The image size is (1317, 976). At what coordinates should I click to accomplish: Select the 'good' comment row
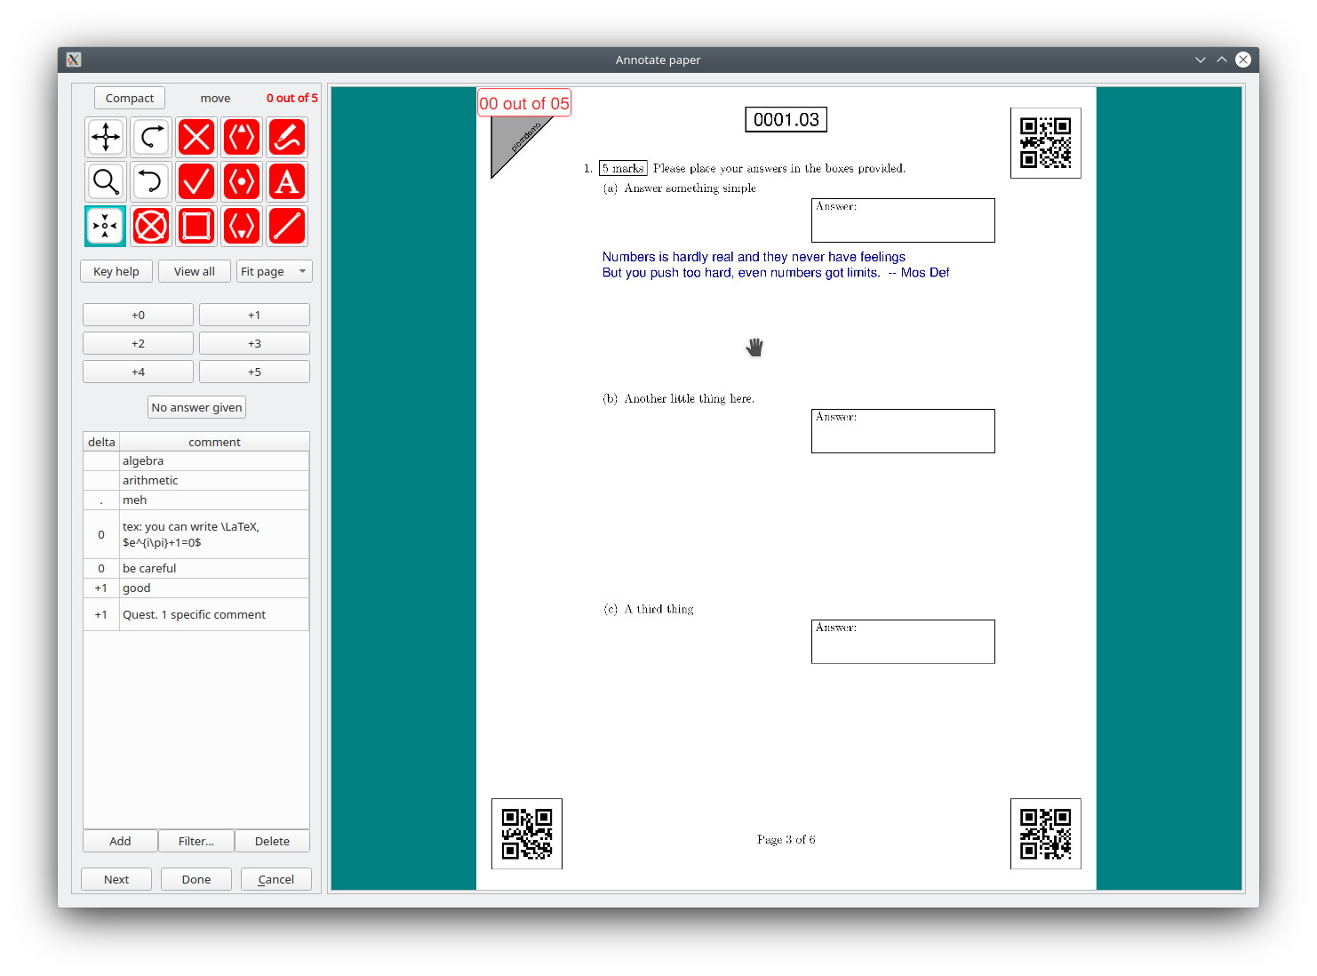point(196,588)
